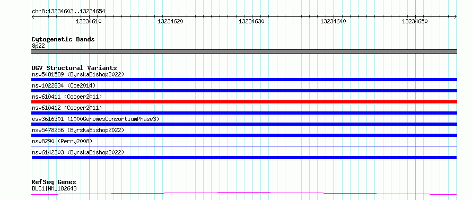Screen dimensions: 472x200
Task: Click the nsv5478256 (ByrskaBishop2022) label
Action: [77, 130]
